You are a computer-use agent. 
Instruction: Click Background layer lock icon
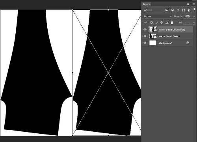point(188,43)
